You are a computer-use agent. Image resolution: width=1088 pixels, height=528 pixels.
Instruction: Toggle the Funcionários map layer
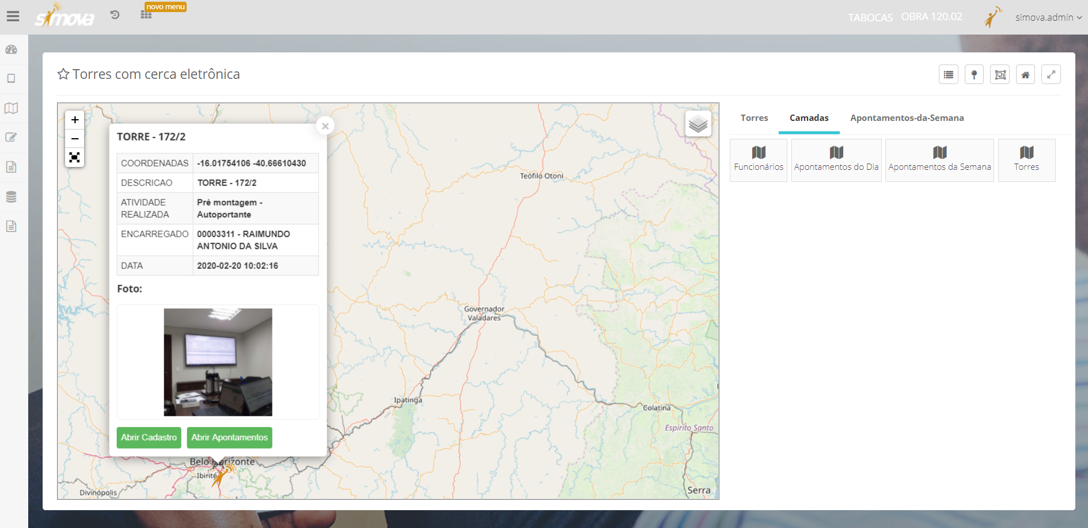pyautogui.click(x=758, y=159)
